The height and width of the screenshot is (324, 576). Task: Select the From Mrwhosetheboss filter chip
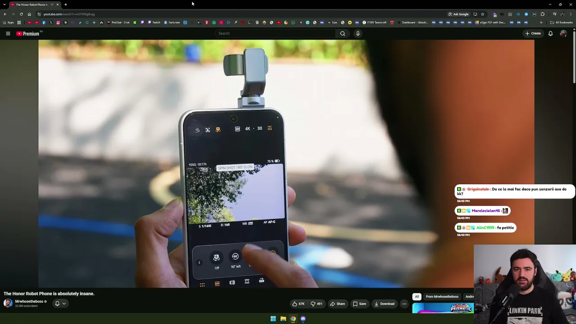(x=442, y=297)
